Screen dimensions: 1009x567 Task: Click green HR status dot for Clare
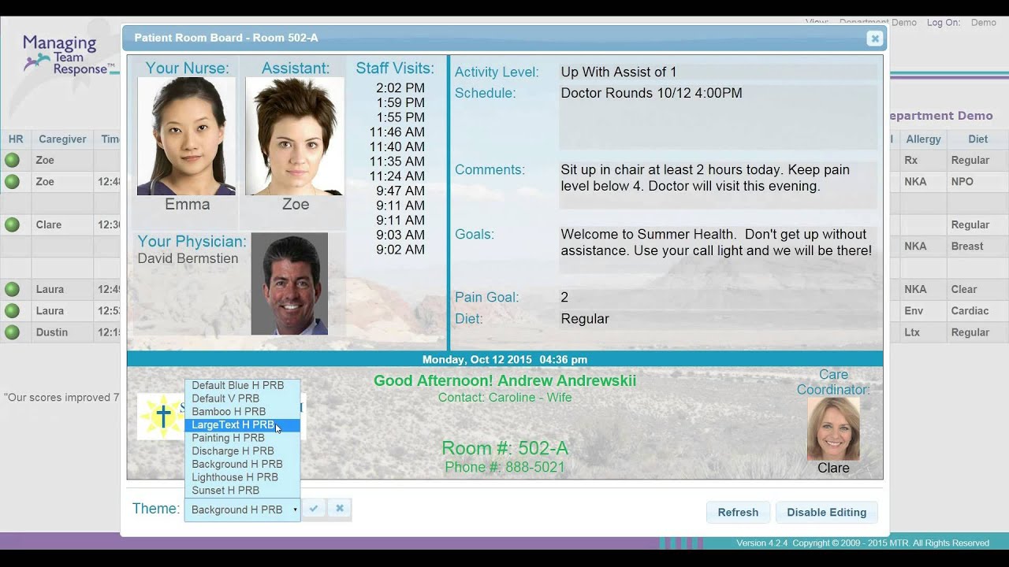pos(12,224)
